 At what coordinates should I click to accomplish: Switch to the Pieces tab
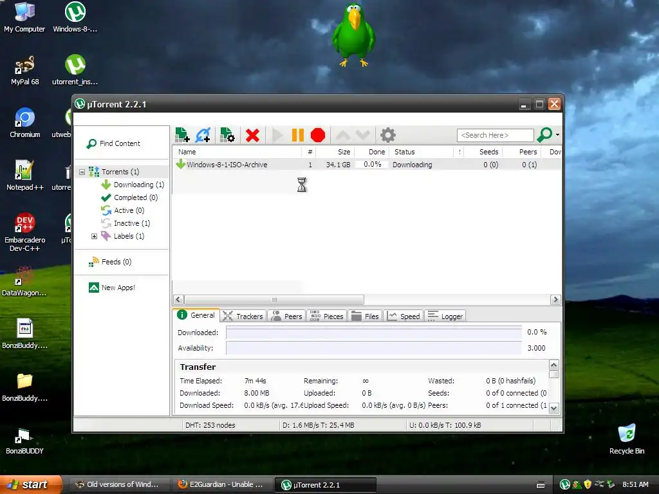[327, 316]
